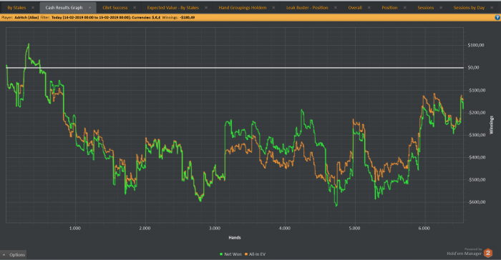Switch to the Sessions tab
This screenshot has width=501, height=260.
(426, 8)
